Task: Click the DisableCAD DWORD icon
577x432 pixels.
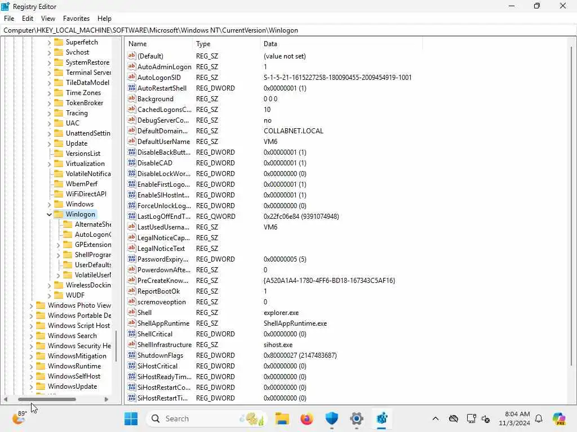Action: 131,163
